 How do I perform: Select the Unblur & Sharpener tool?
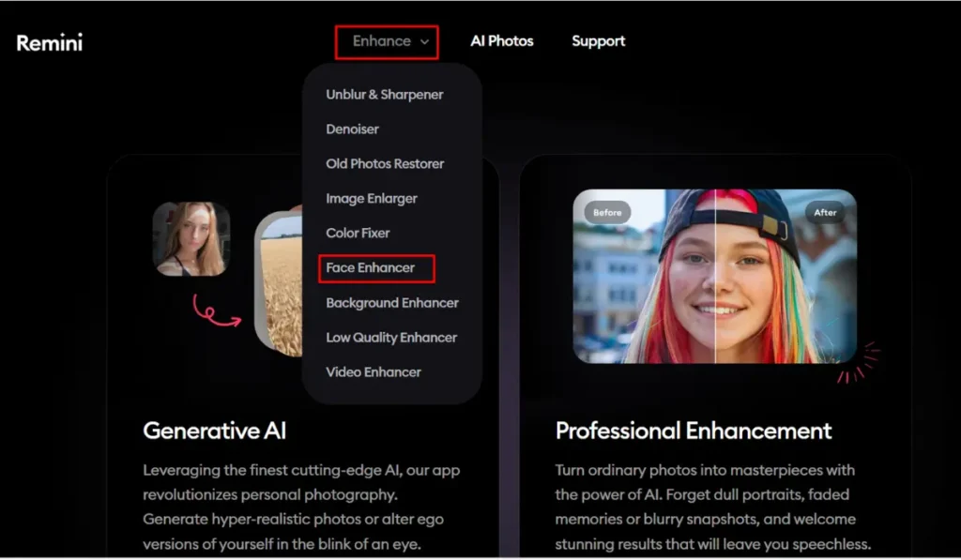pyautogui.click(x=384, y=94)
